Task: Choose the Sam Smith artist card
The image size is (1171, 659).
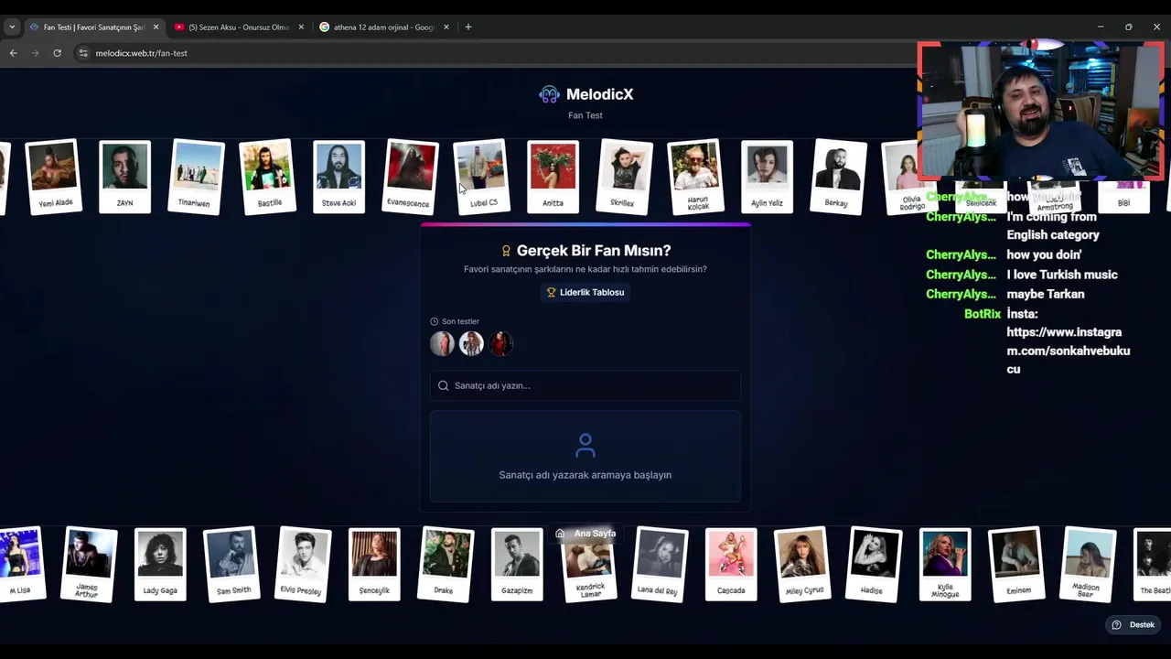Action: [231, 565]
